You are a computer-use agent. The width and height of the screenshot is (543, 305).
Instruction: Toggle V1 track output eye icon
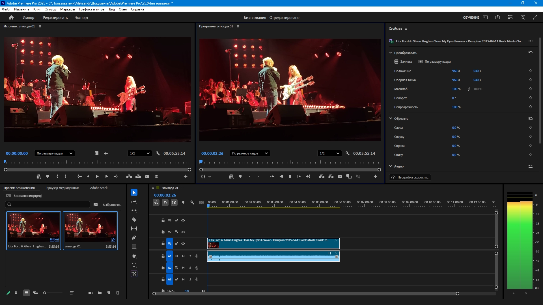pyautogui.click(x=183, y=243)
